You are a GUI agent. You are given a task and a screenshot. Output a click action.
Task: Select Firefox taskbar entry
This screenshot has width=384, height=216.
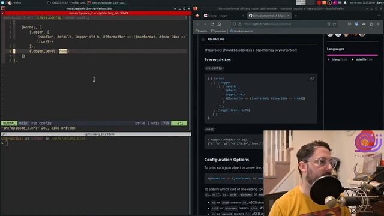[x=14, y=2]
